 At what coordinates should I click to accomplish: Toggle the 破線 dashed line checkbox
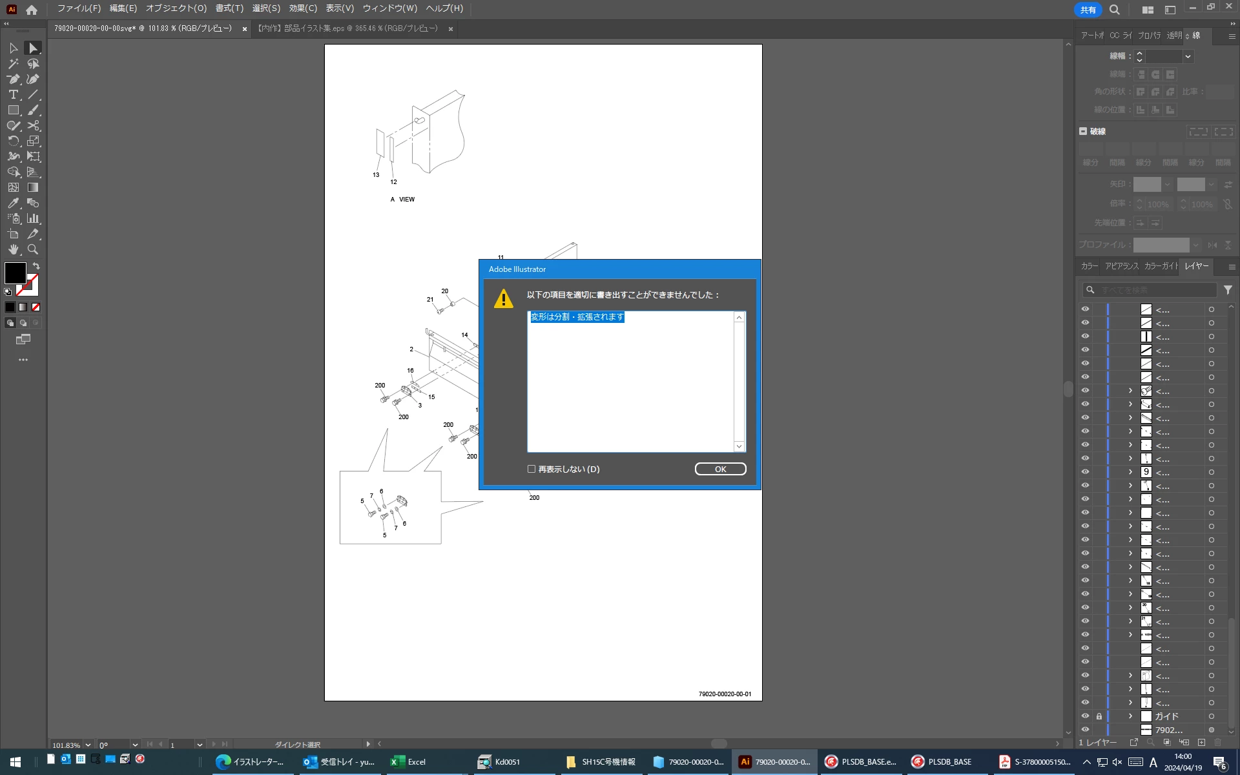point(1083,131)
